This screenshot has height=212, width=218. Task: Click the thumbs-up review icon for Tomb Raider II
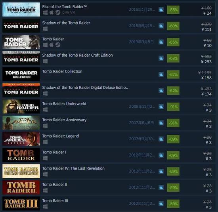point(161,187)
